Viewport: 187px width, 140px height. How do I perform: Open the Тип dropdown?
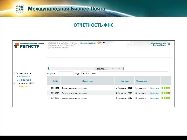coord(133,73)
